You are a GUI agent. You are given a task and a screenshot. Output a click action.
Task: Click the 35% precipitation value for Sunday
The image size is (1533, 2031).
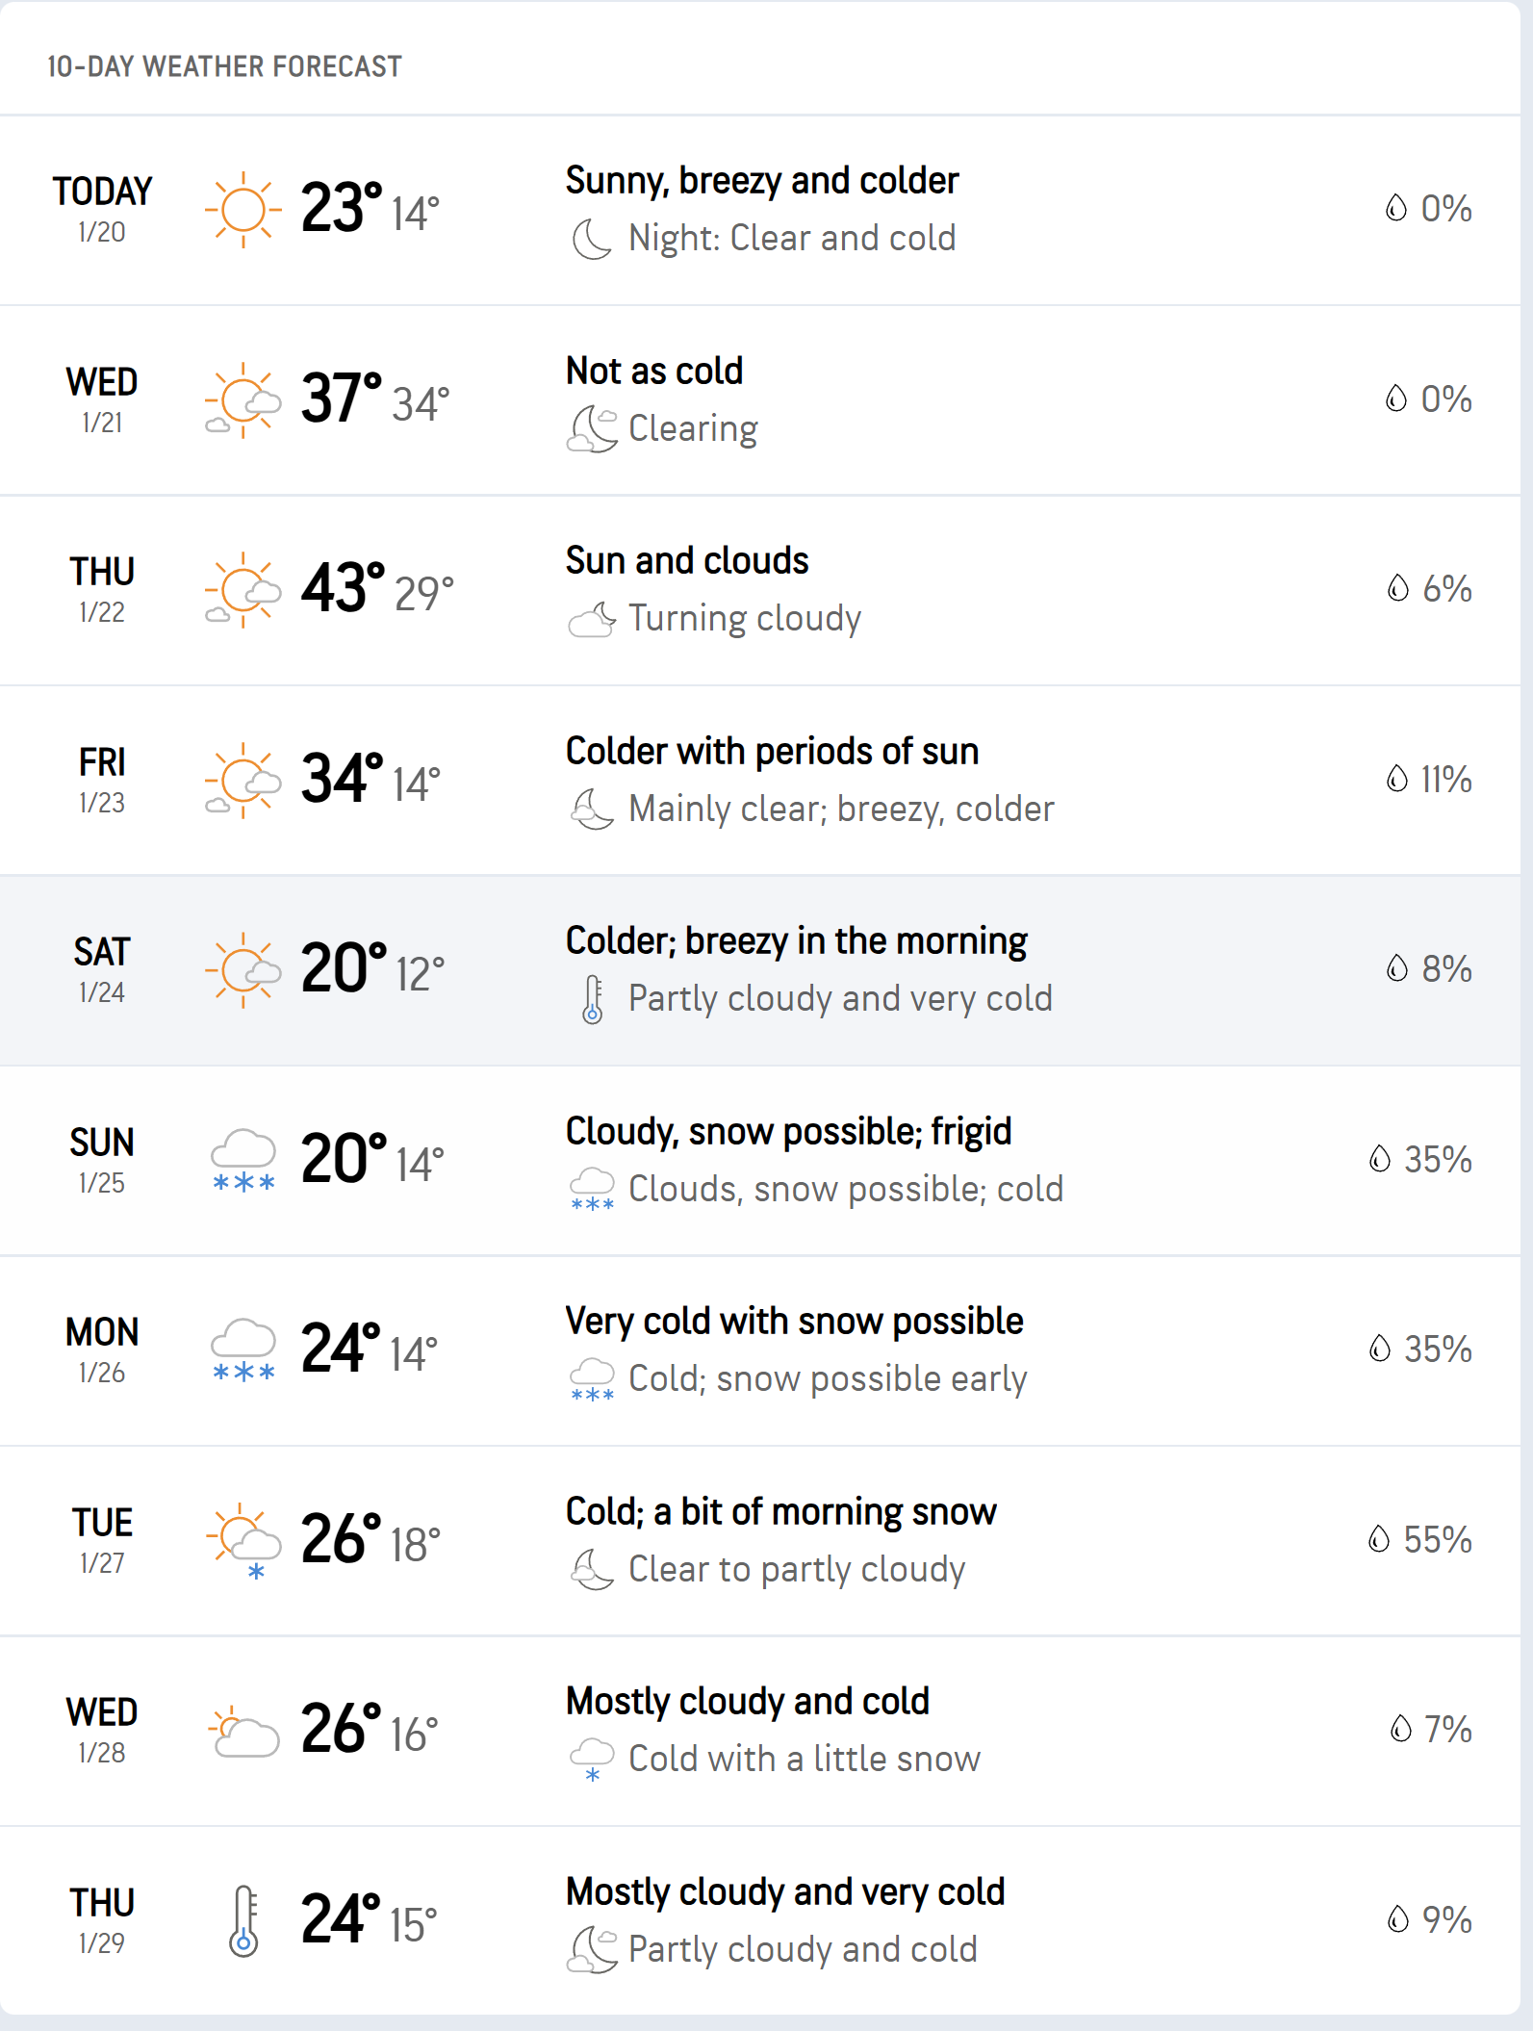click(x=1438, y=1160)
